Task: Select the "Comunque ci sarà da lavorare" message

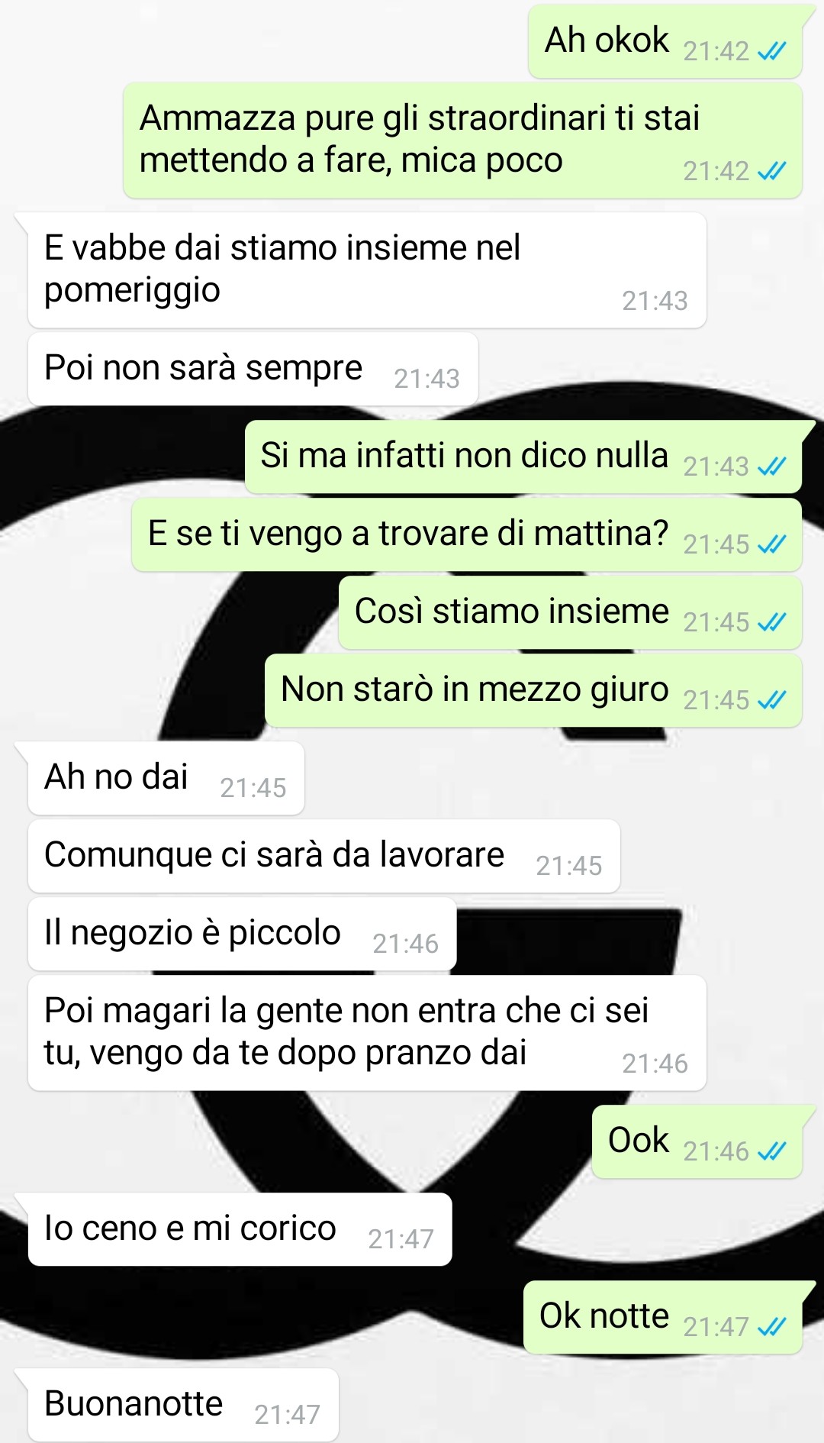Action: 324,856
